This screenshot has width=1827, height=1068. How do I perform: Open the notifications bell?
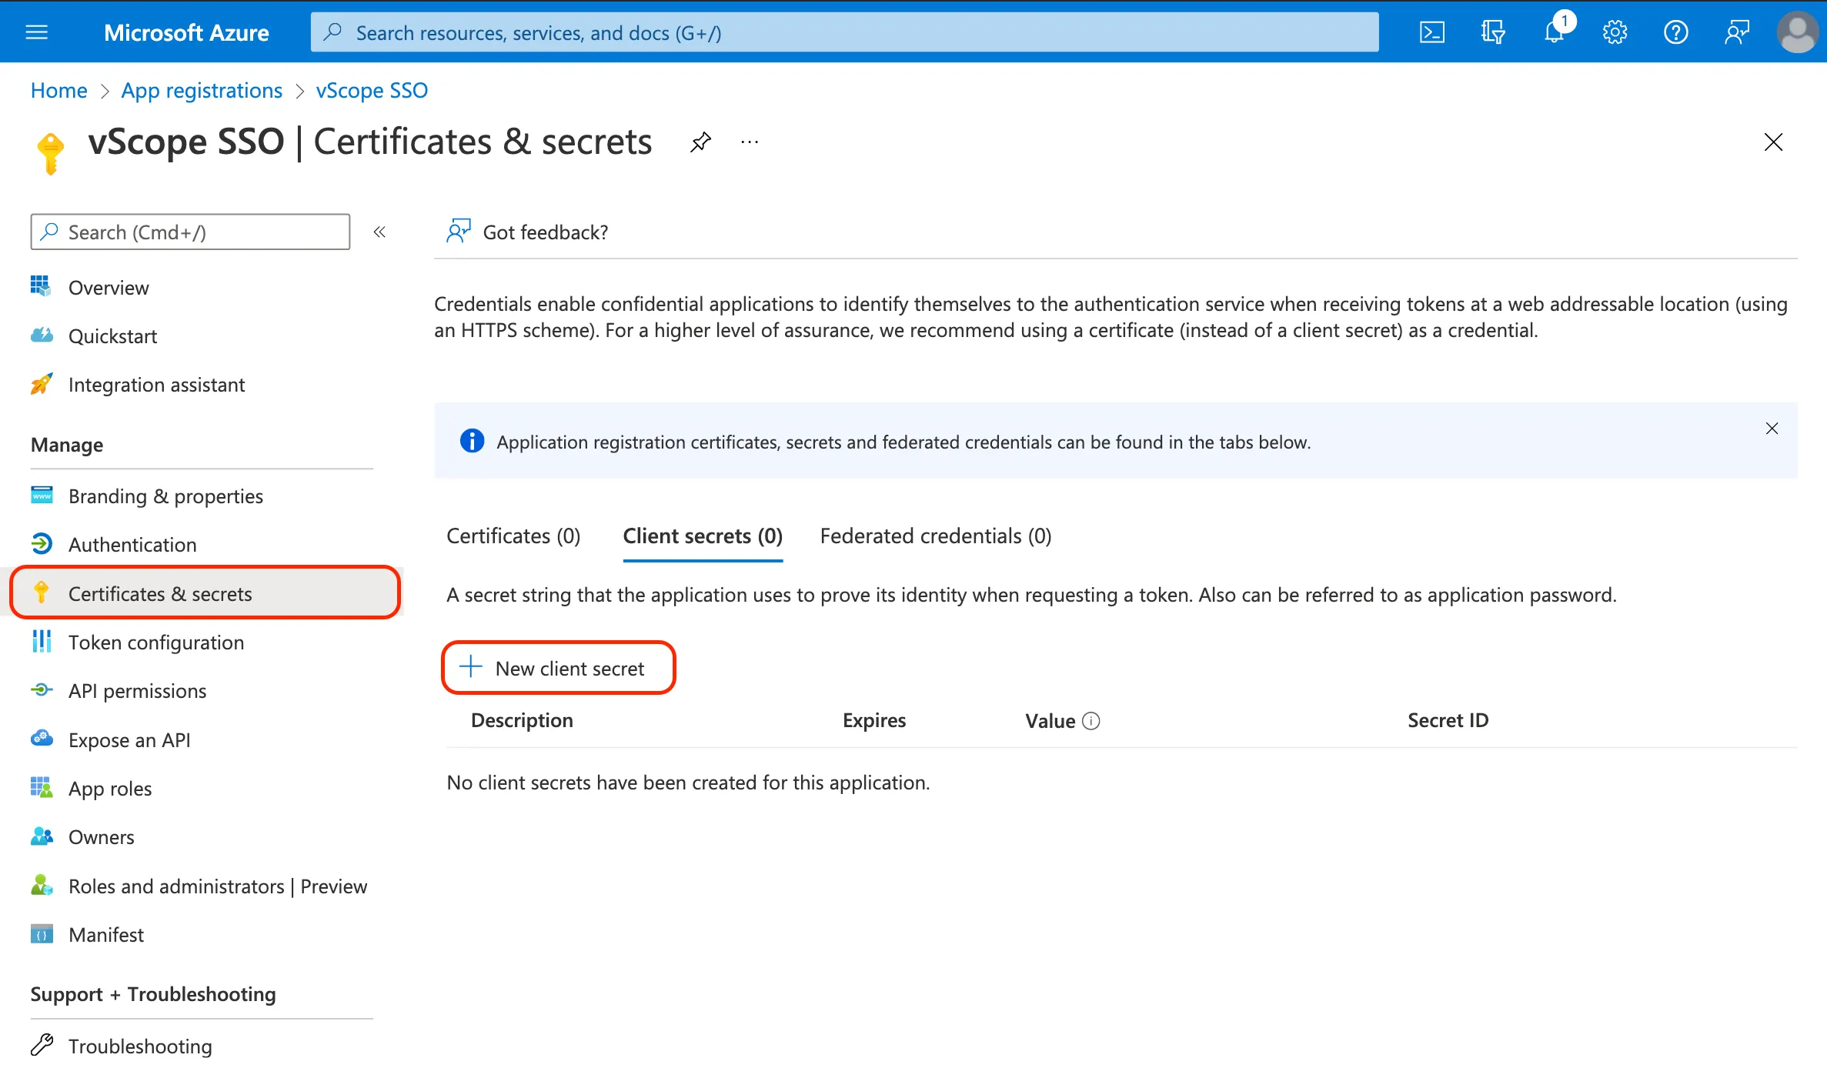click(x=1554, y=32)
